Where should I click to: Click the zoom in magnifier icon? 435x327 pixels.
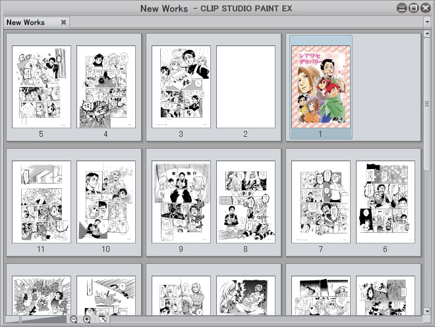point(87,319)
